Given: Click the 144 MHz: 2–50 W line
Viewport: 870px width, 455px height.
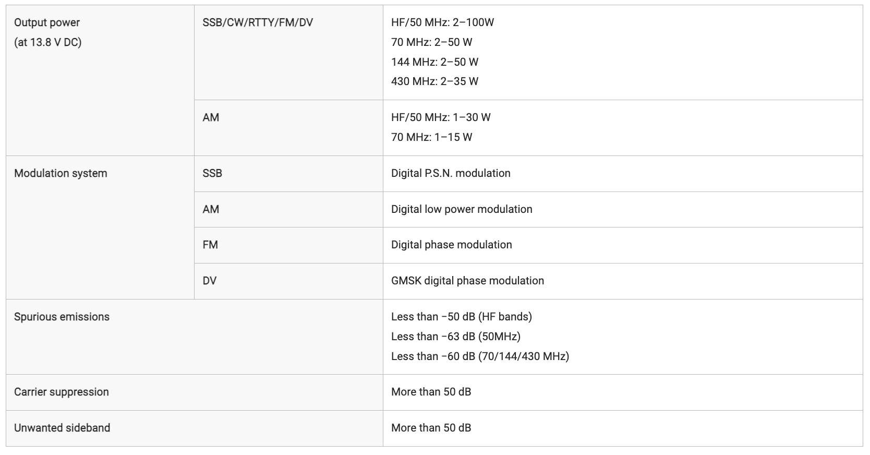Looking at the screenshot, I should pos(434,62).
